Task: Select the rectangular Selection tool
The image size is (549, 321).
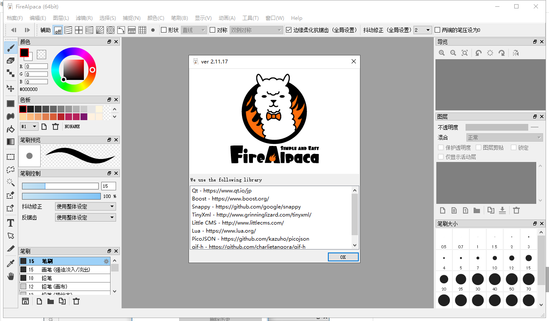Action: pos(11,157)
